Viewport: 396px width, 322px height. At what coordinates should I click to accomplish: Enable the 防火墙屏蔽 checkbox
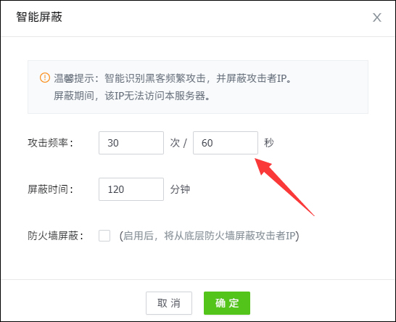[x=104, y=236]
